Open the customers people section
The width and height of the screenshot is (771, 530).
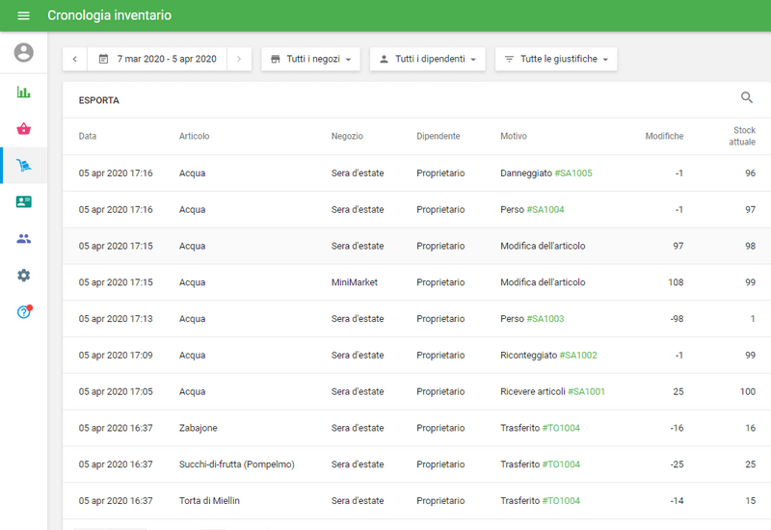(23, 239)
